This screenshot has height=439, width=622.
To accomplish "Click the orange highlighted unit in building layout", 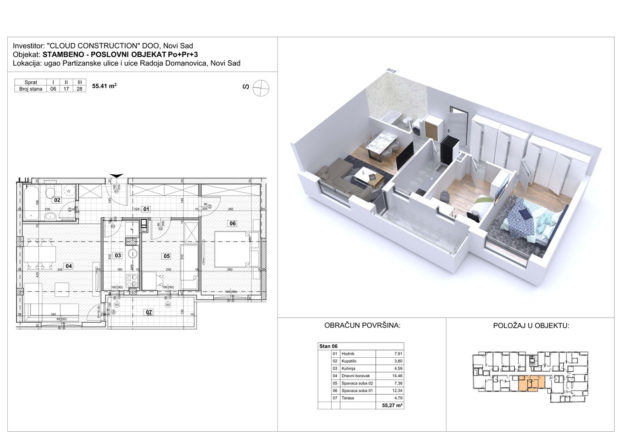I will pos(532,383).
